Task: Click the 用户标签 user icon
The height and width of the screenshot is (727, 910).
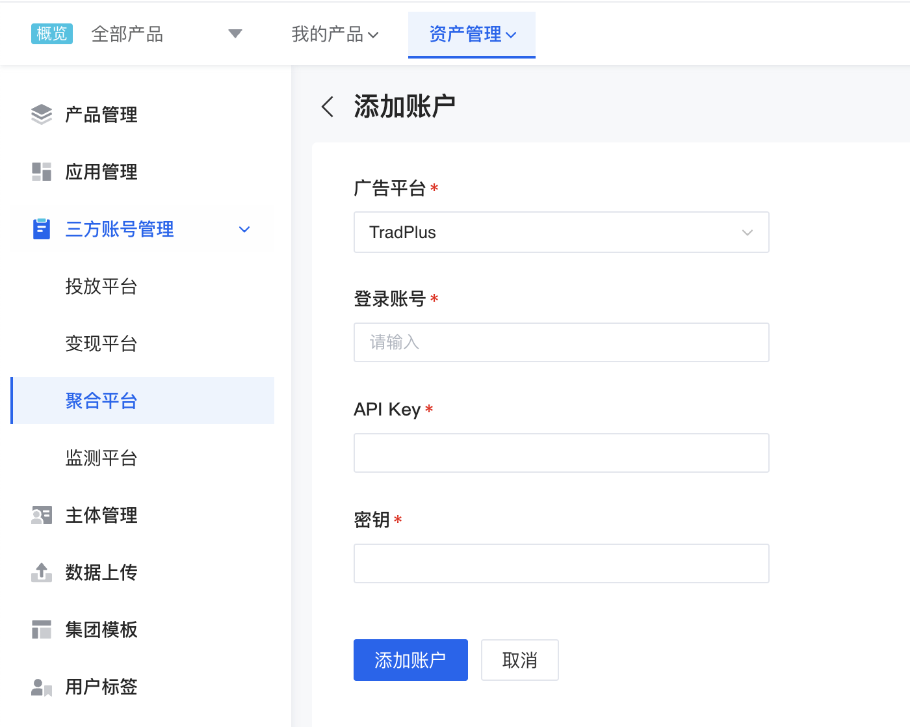Action: [41, 687]
